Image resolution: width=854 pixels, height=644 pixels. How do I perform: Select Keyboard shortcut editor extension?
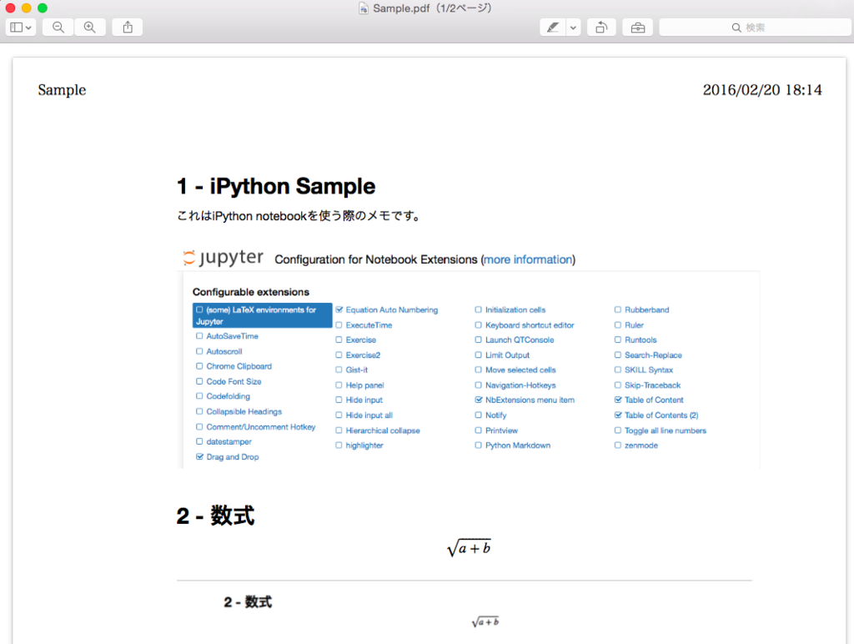click(x=530, y=325)
